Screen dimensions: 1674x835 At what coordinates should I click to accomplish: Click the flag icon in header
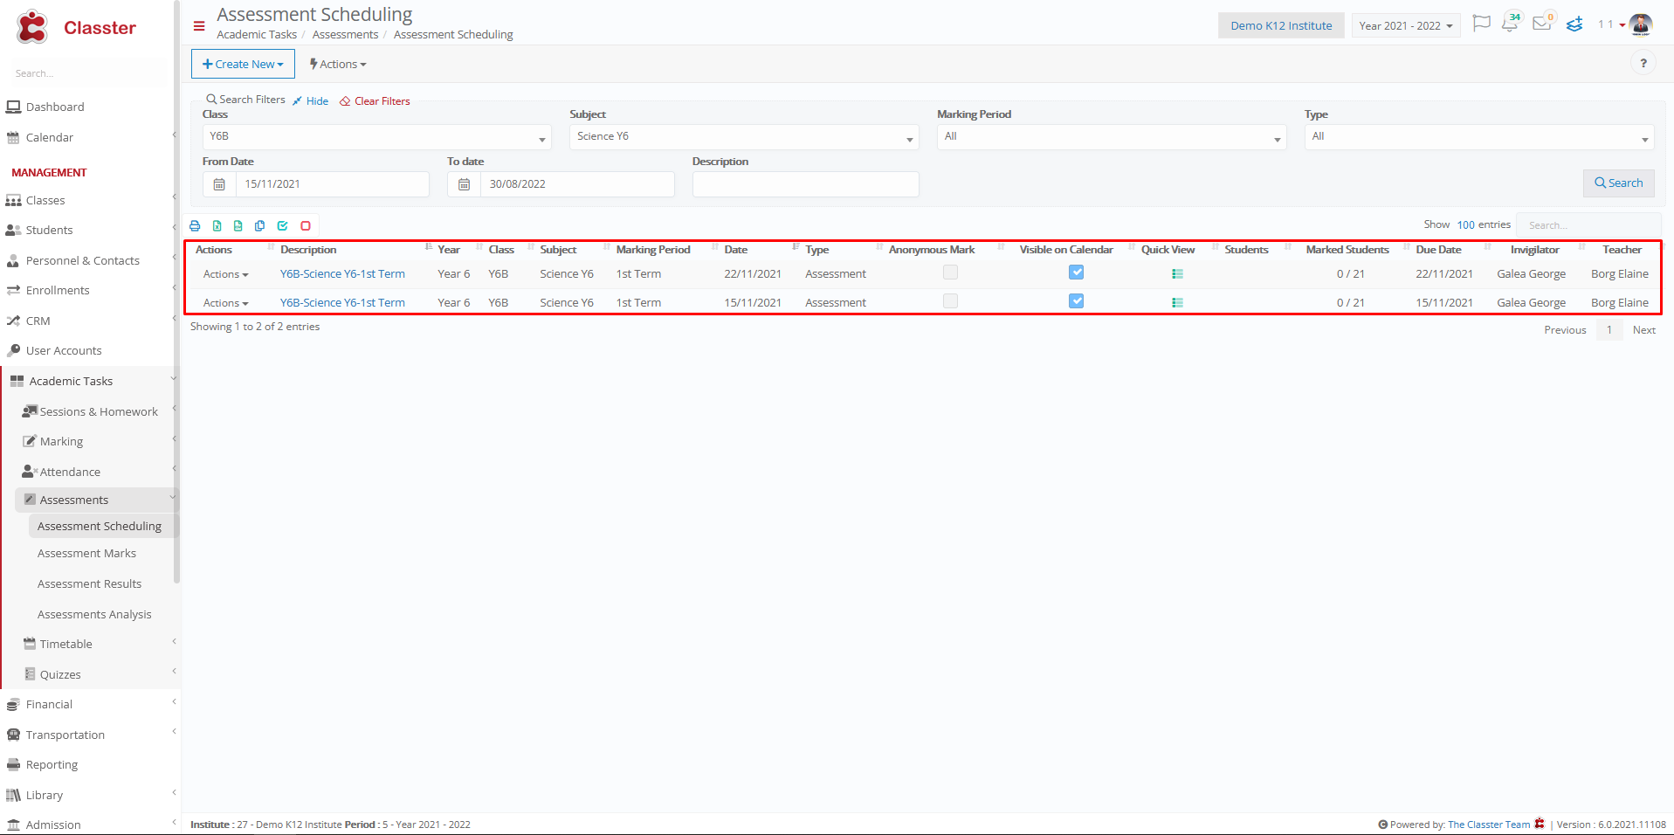1481,24
